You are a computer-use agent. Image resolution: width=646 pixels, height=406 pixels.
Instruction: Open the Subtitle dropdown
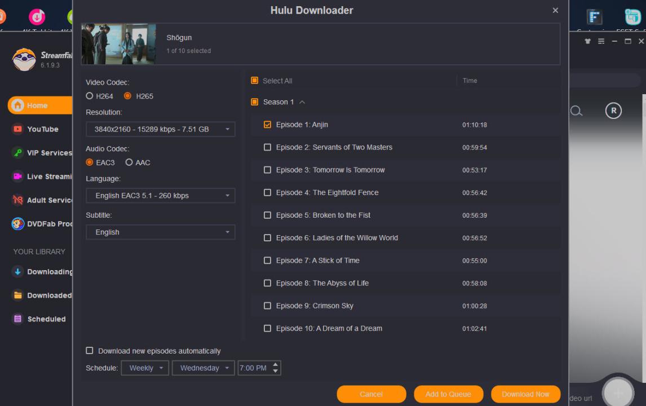(160, 232)
